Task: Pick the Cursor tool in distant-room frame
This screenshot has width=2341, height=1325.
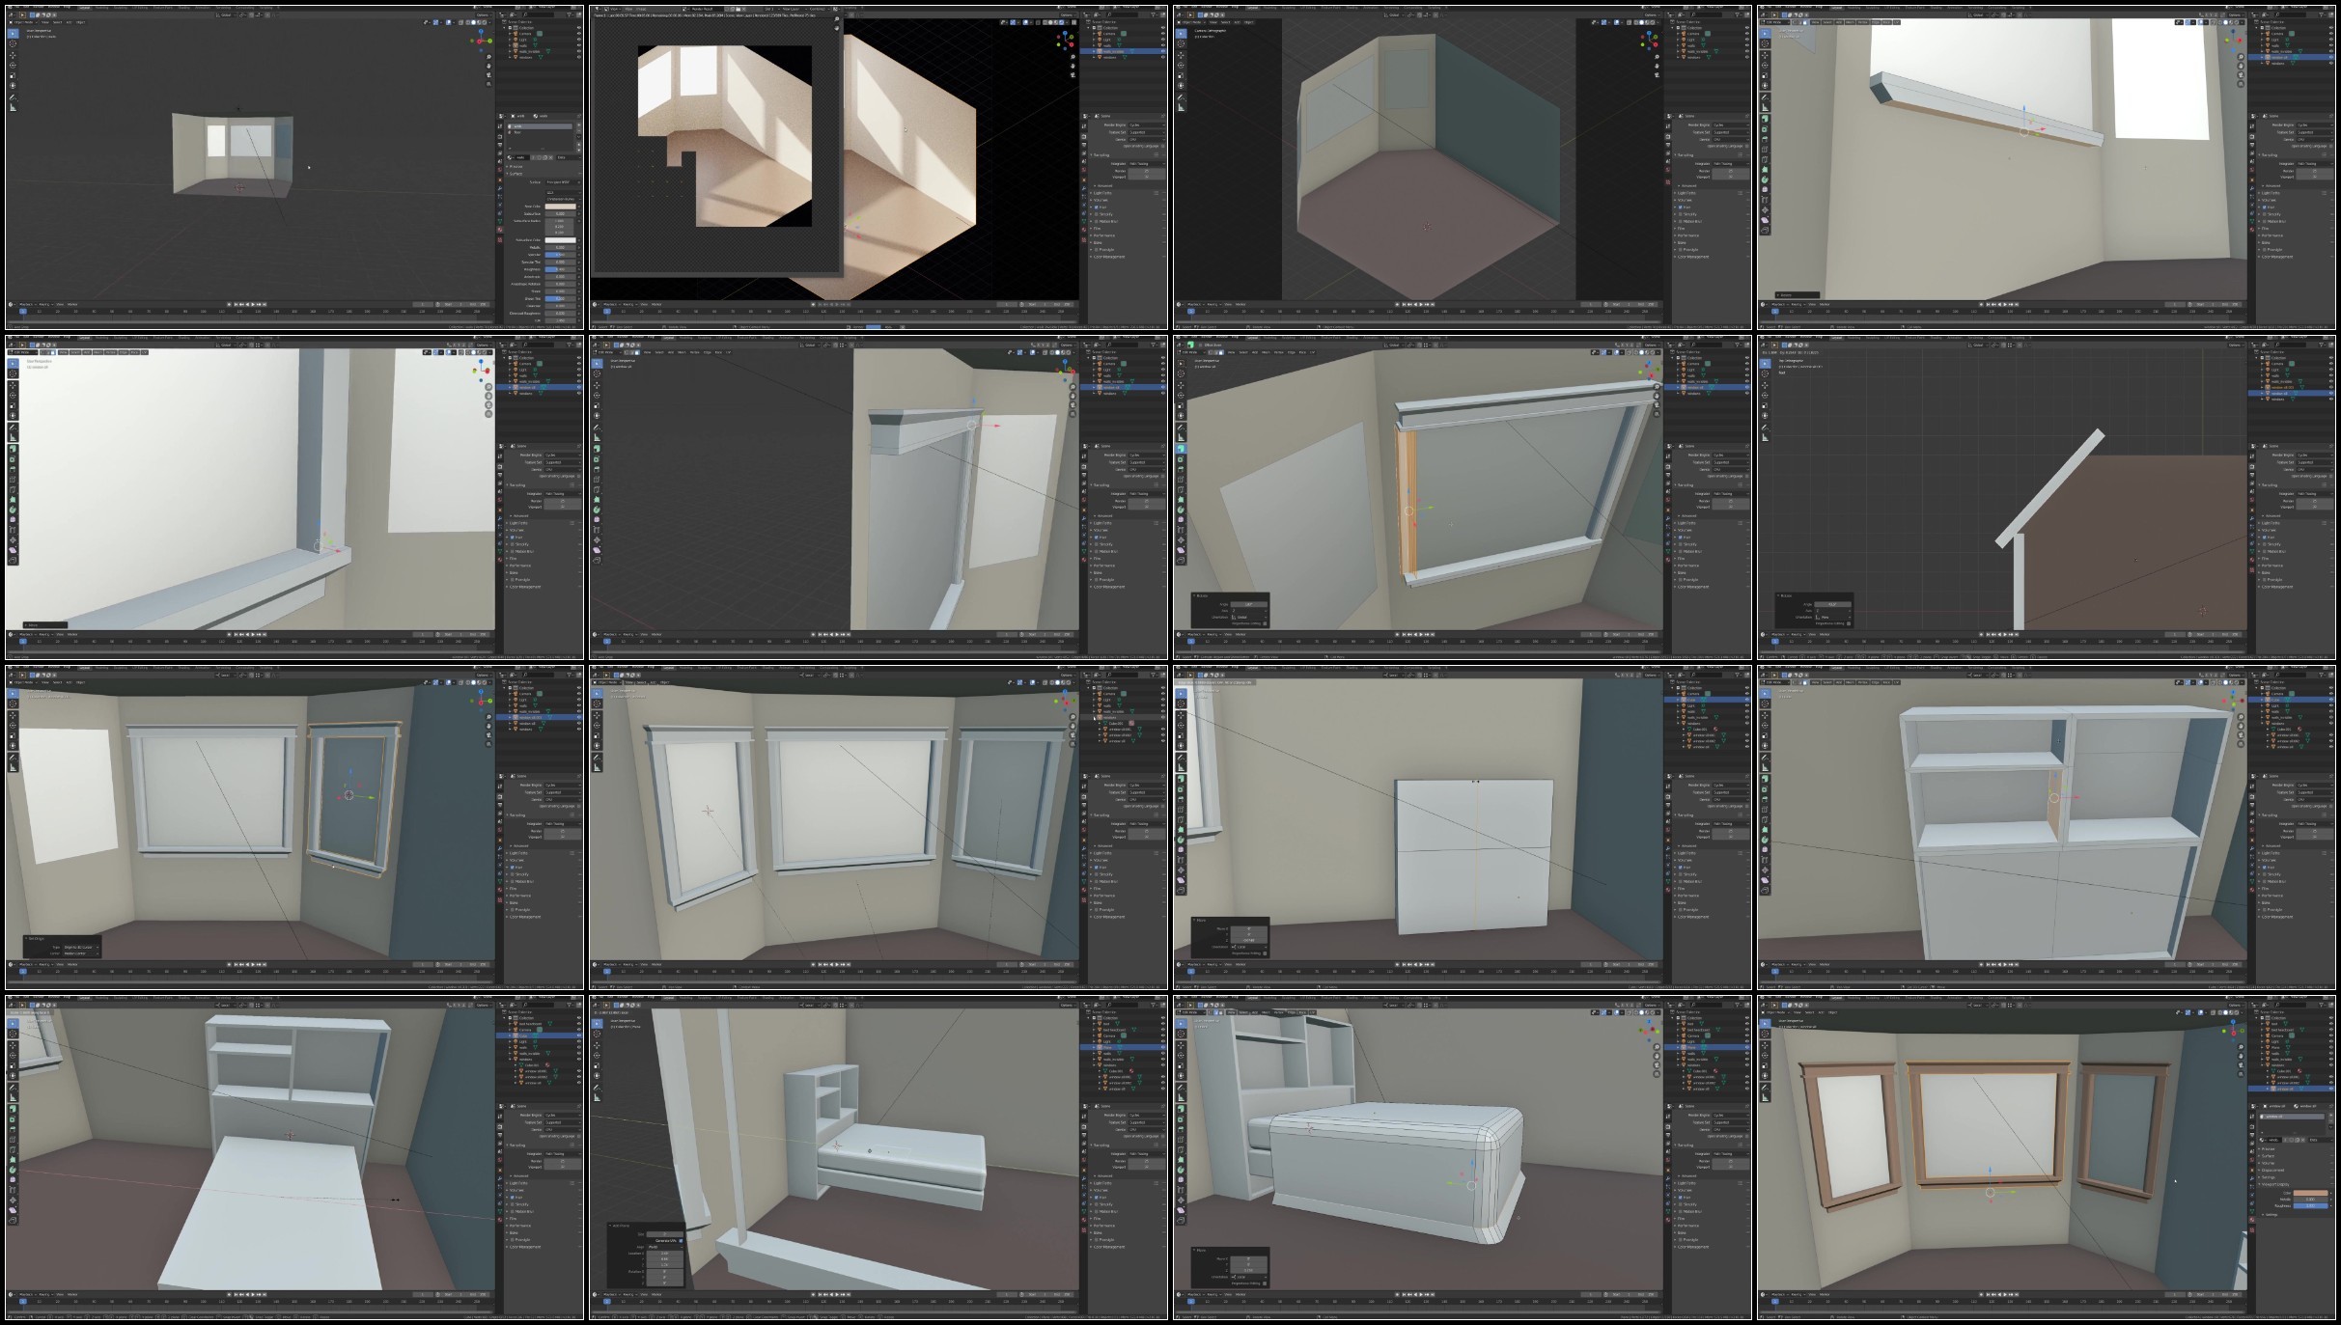Action: 13,43
